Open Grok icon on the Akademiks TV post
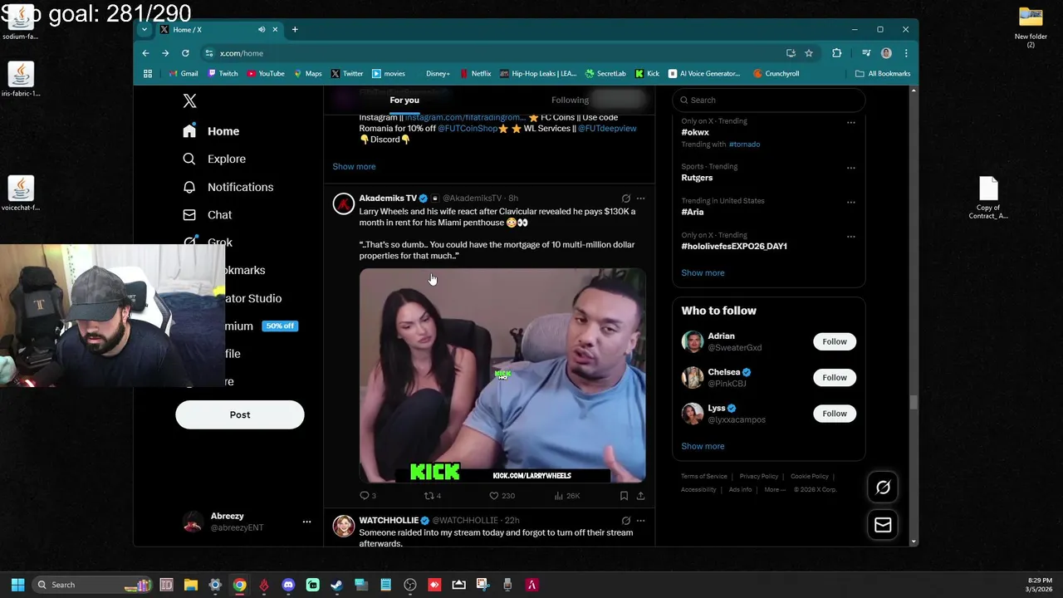 (x=626, y=199)
